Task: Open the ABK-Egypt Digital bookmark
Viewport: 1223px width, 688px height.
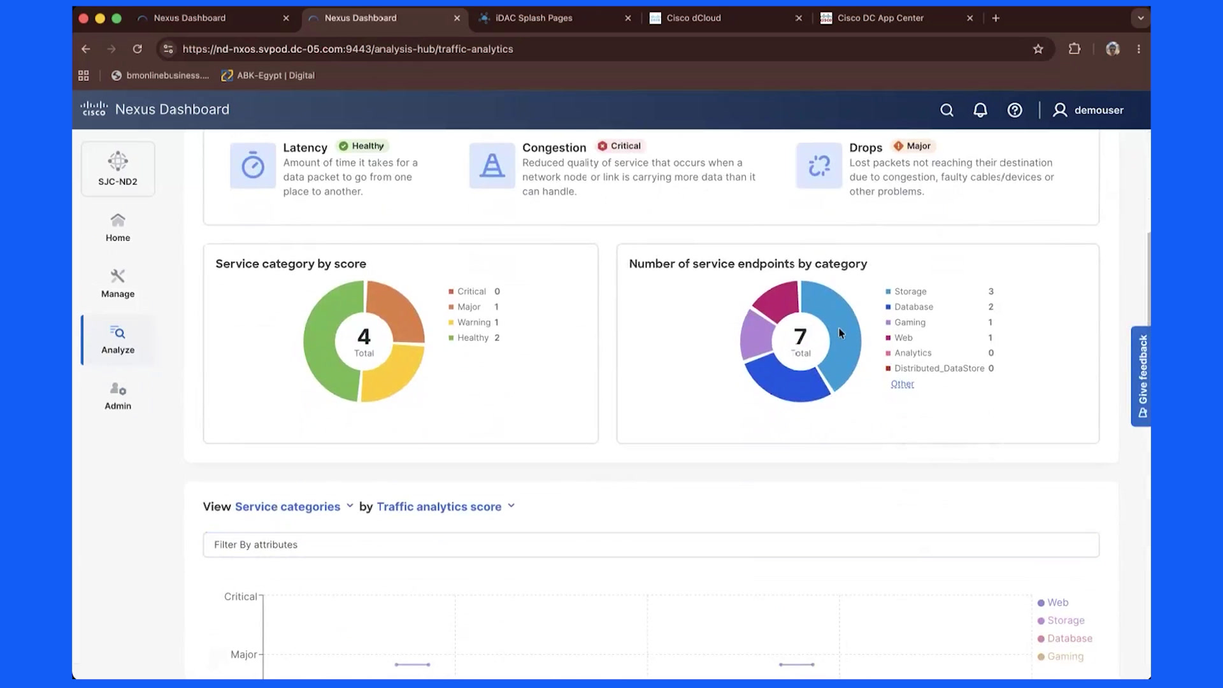Action: click(x=268, y=75)
